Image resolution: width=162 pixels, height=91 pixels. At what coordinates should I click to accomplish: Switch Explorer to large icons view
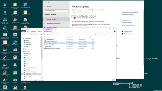pyautogui.click(x=114, y=80)
